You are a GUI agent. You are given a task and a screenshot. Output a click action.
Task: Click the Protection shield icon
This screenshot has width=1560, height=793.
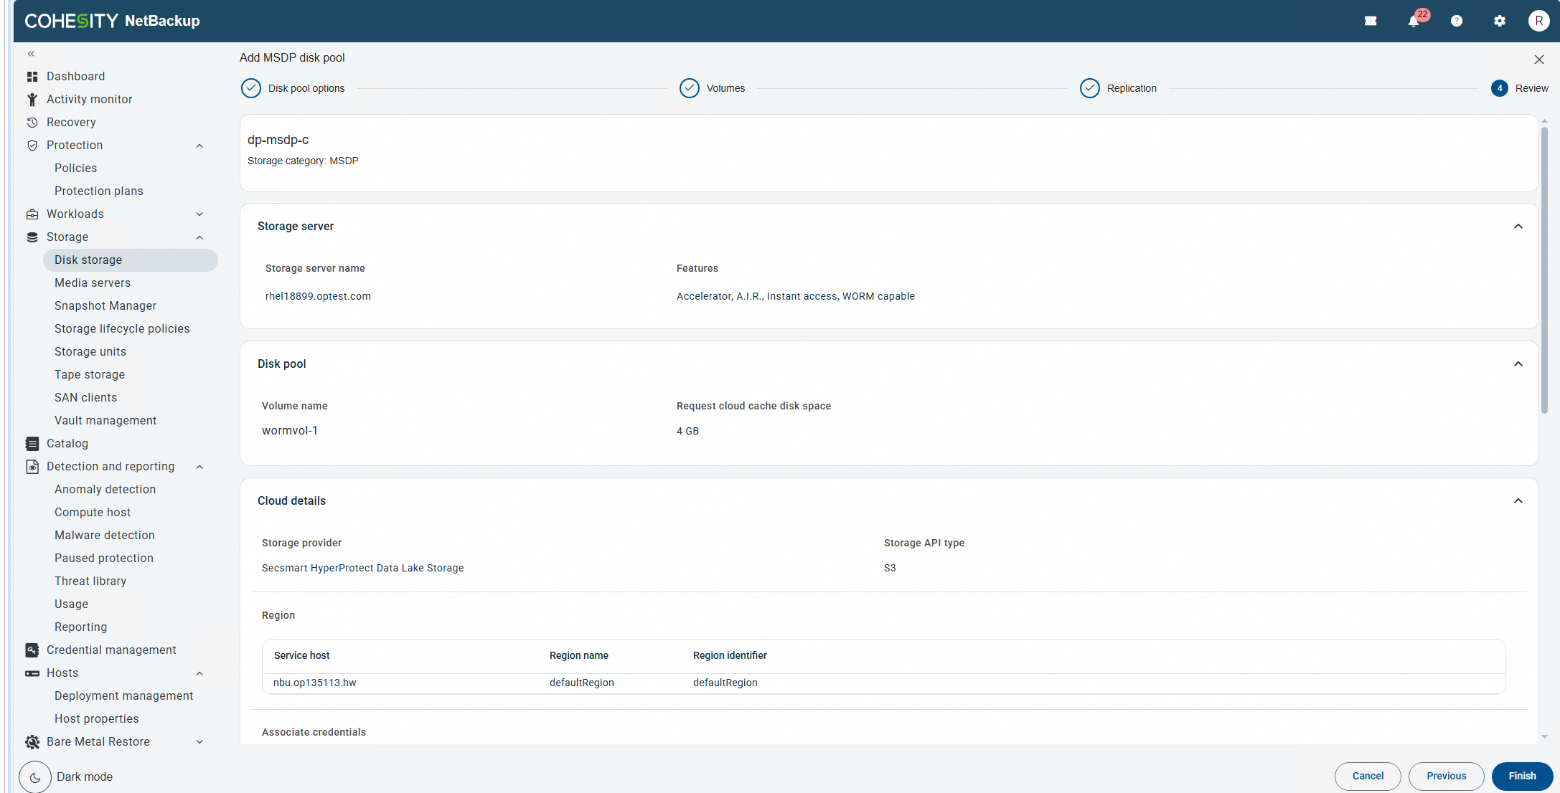pyautogui.click(x=32, y=145)
